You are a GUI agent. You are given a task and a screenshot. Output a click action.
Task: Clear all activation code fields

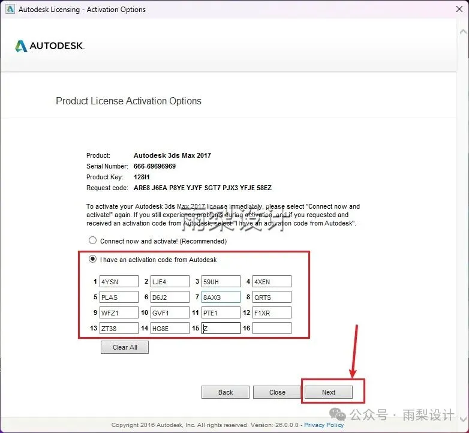click(125, 347)
